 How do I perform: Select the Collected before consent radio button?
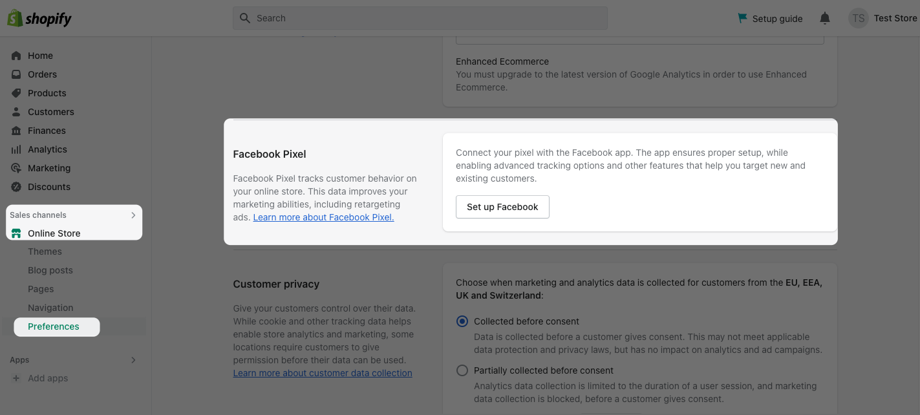click(x=462, y=321)
